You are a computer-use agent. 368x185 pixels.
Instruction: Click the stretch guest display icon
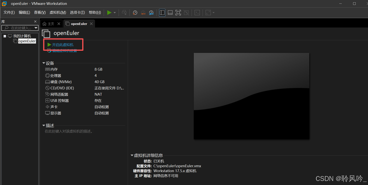tap(208, 13)
